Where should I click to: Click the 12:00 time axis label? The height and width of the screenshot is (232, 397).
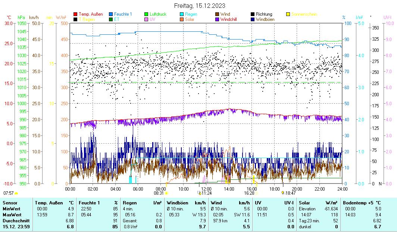point(206,189)
